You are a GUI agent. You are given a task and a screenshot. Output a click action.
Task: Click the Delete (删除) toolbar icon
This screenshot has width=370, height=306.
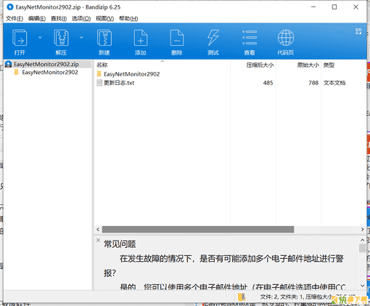coord(177,38)
